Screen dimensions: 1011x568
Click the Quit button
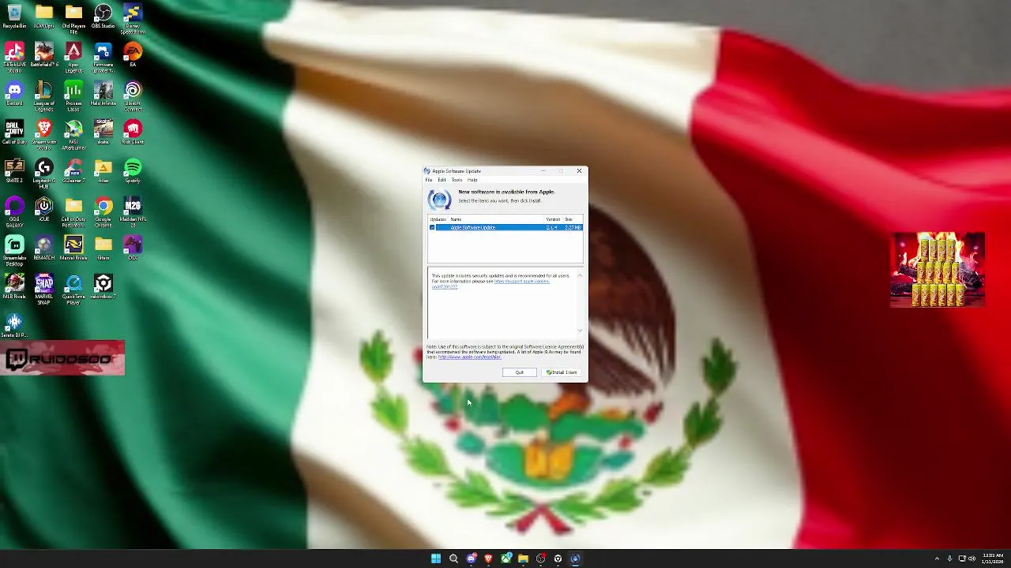(520, 372)
